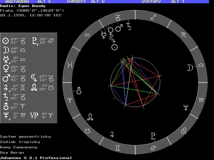Click the Moon glyph on the chart wheel

(190, 68)
